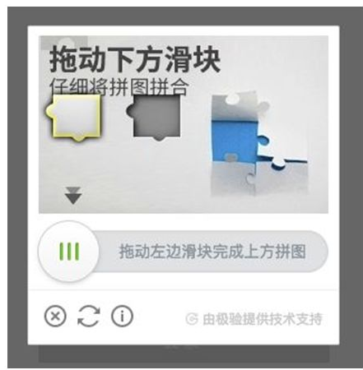Refresh the captcha with the circular arrows icon

pyautogui.click(x=89, y=317)
